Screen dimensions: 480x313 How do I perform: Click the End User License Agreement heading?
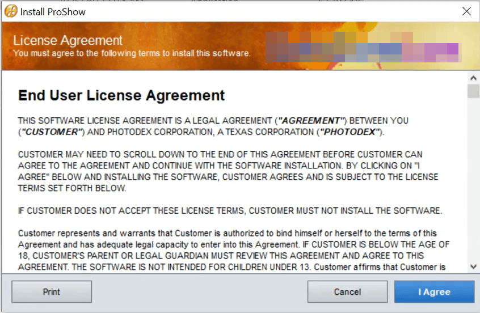click(121, 95)
